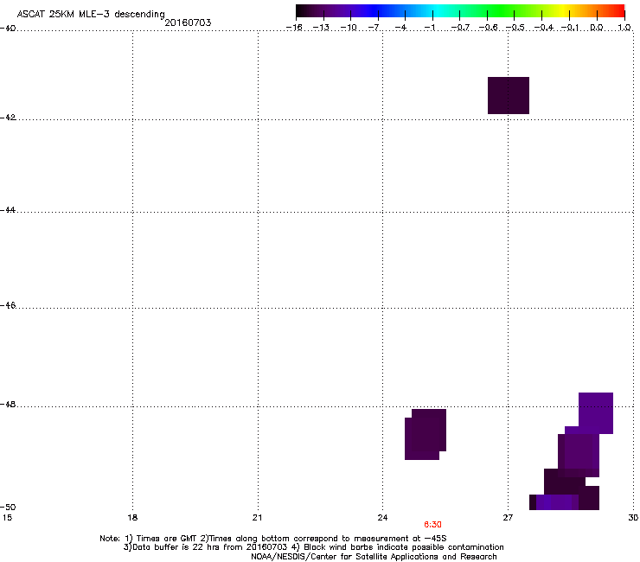Click the dark data block above latitude -42
The height and width of the screenshot is (562, 640).
[509, 95]
